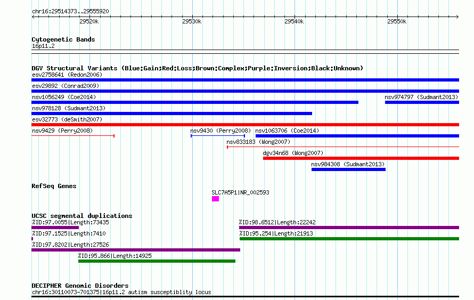Click the esv32773 (deSmith2007) label
474x300 pixels.
click(x=67, y=119)
